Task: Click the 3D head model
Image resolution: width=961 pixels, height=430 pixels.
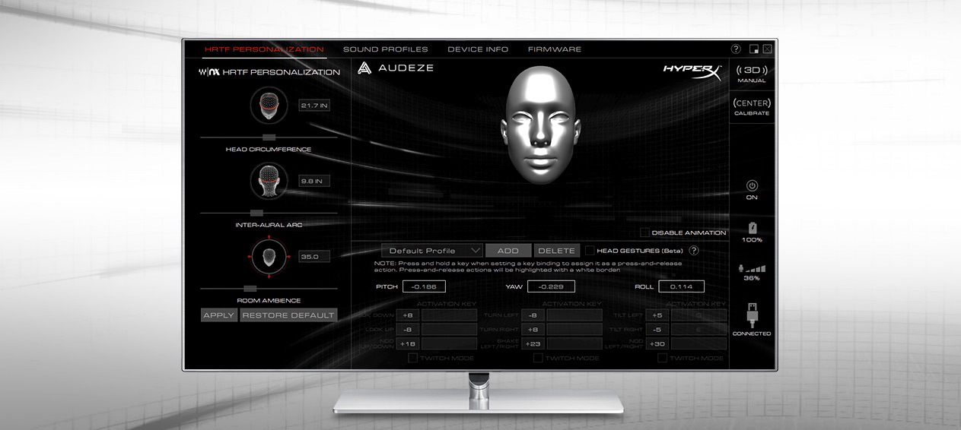Action: tap(539, 125)
